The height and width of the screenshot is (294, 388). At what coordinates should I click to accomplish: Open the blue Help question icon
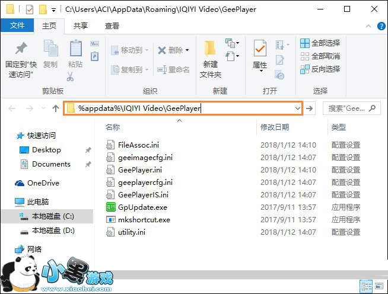click(381, 26)
